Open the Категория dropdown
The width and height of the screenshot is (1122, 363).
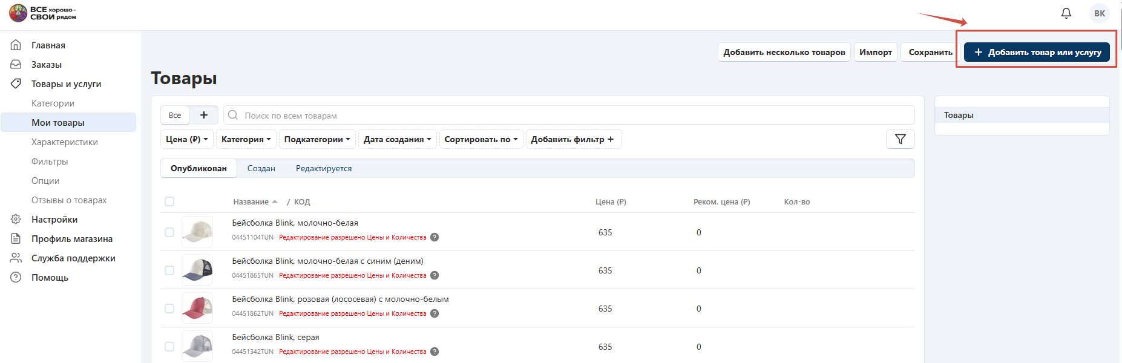pyautogui.click(x=246, y=139)
